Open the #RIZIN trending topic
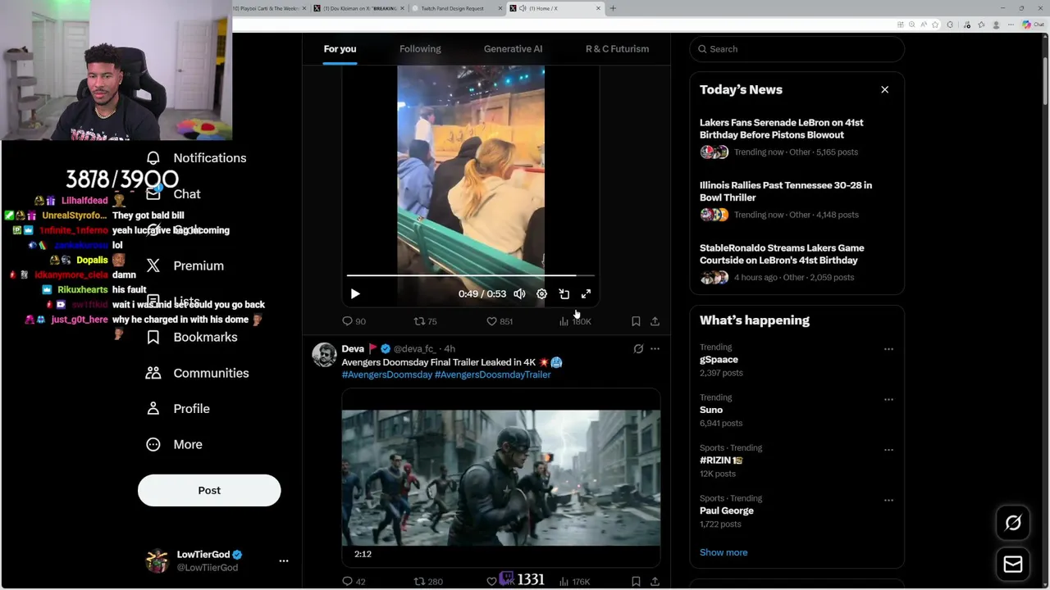The image size is (1050, 590). 721,461
